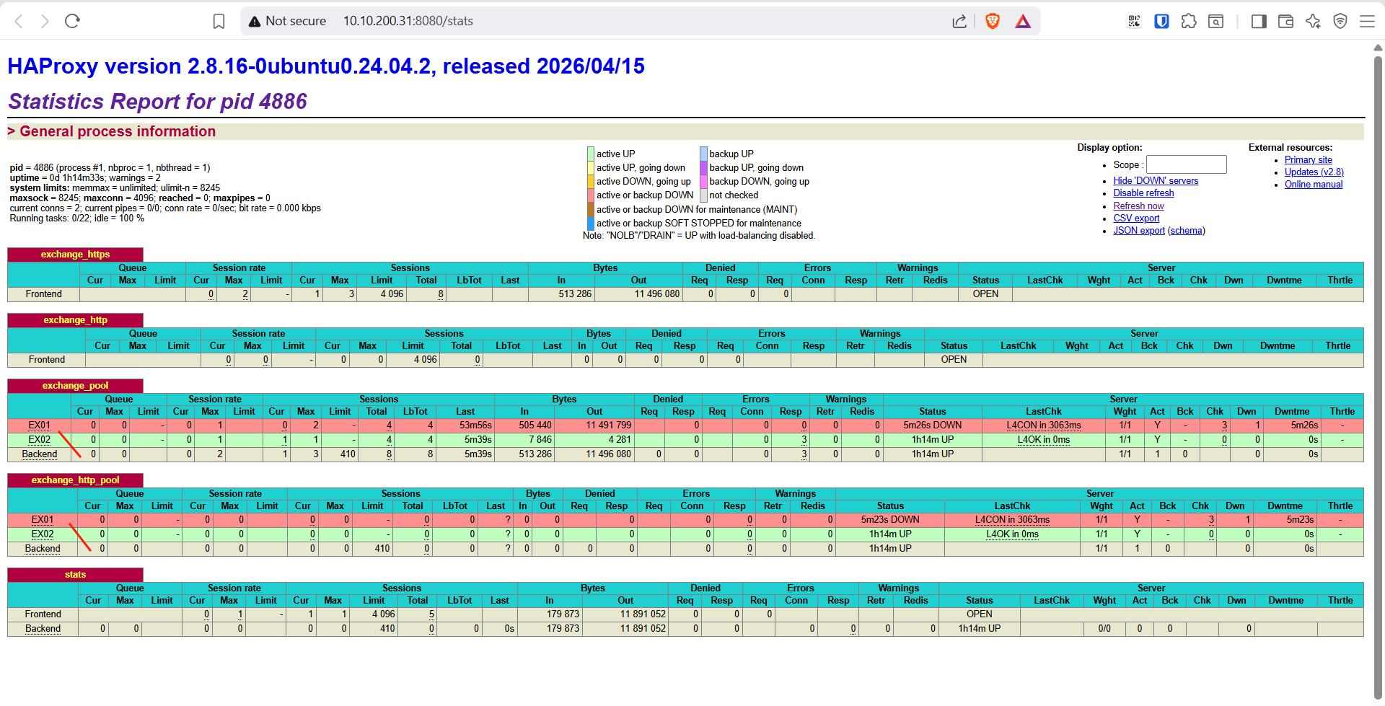Viewport: 1385px width, 706px height.
Task: Open the Extensions puzzle-piece menu
Action: tap(1189, 22)
